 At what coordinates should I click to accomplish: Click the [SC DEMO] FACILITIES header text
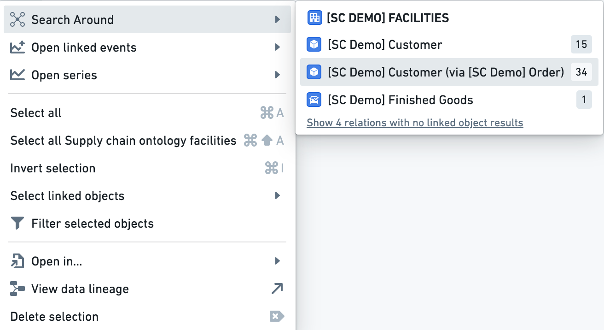point(388,18)
